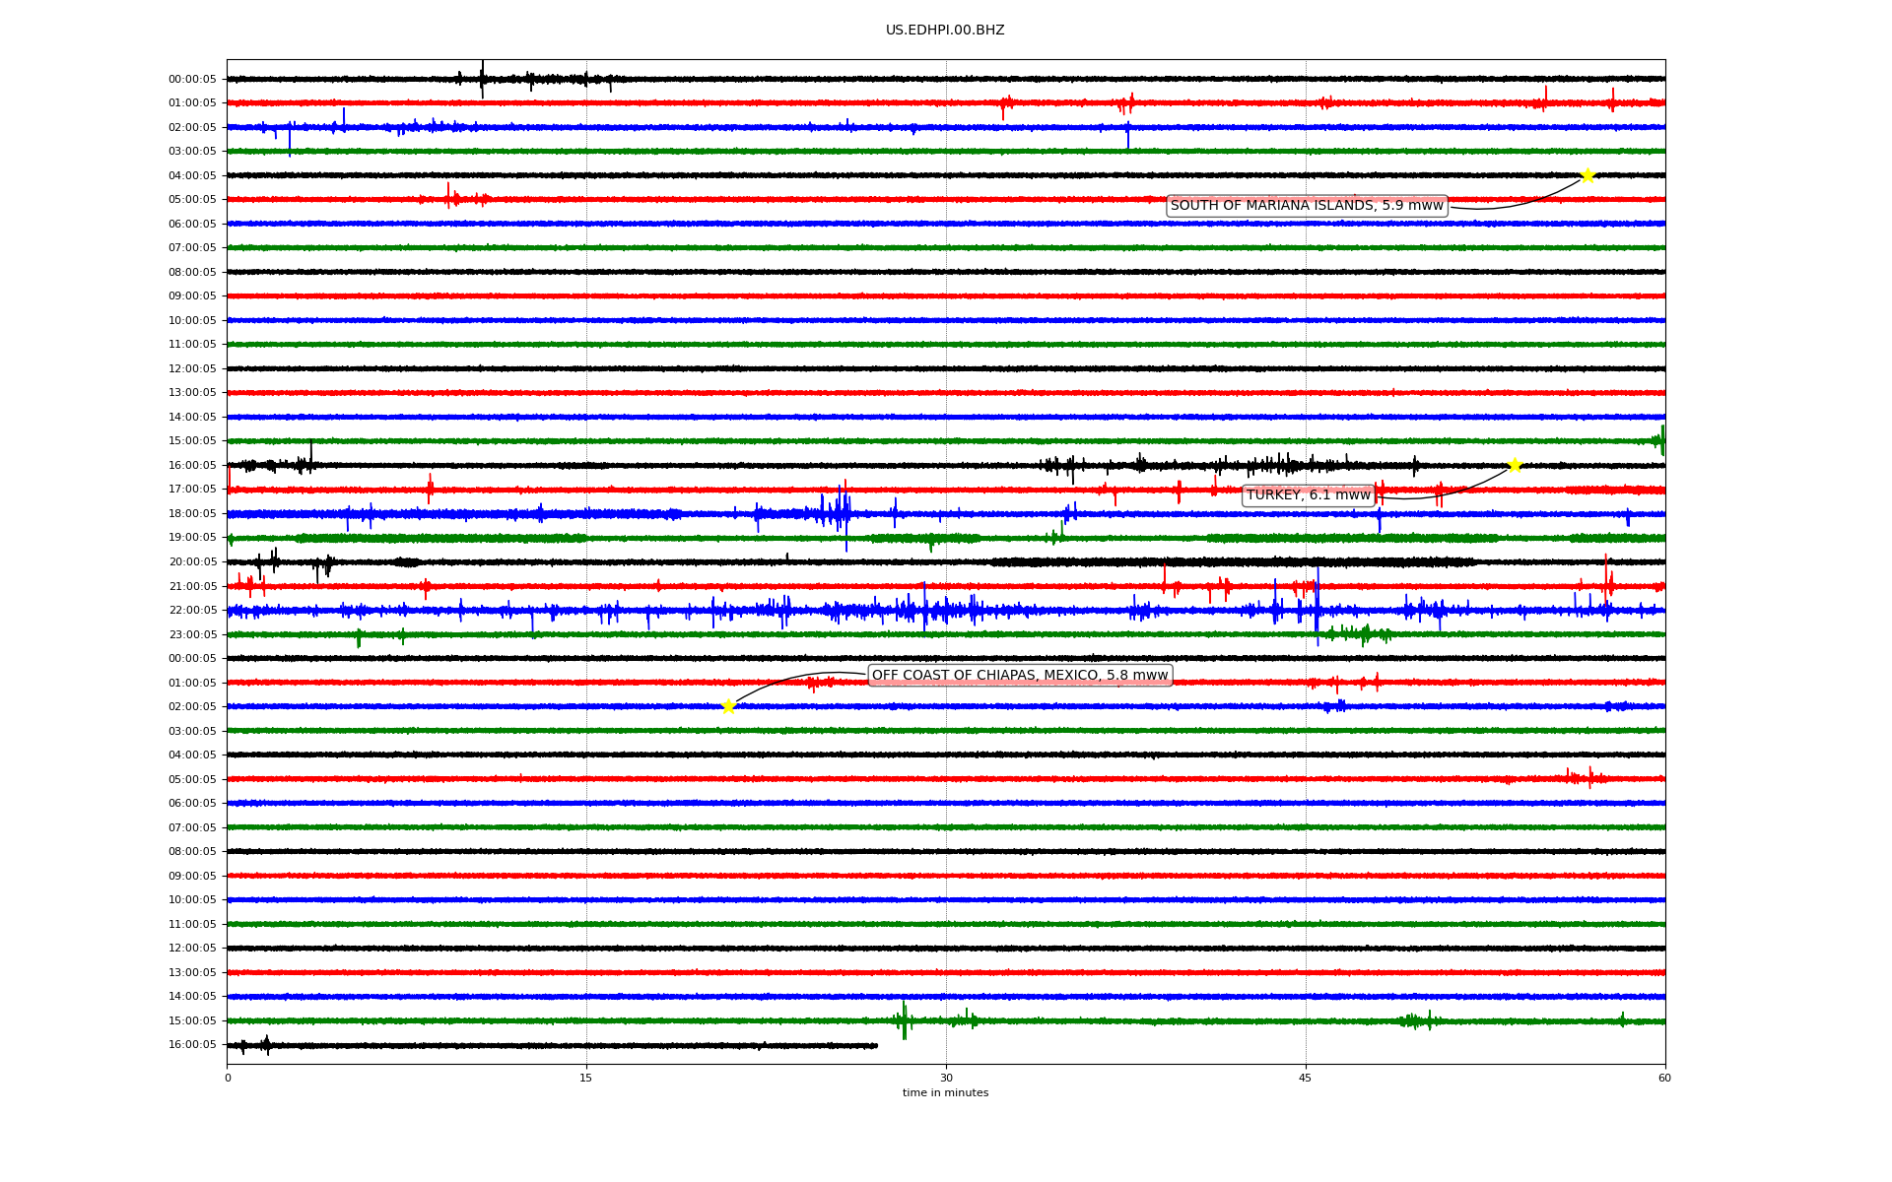Click the 17:00:05 time label
The height and width of the screenshot is (1182, 1892).
click(x=192, y=490)
